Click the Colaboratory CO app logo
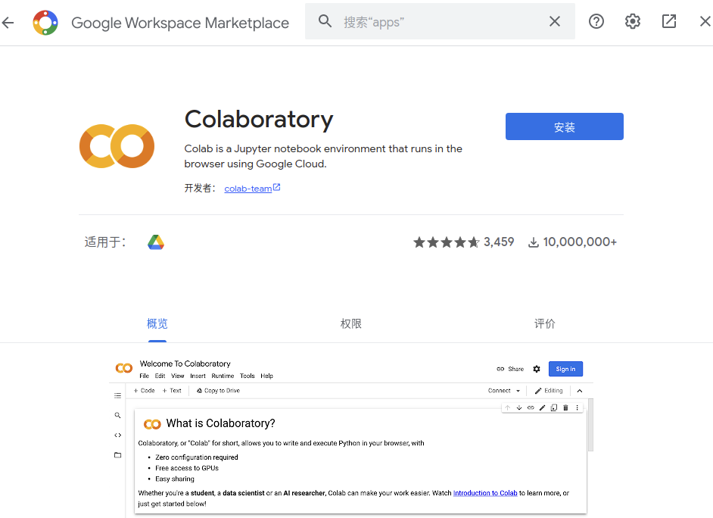This screenshot has height=518, width=713. click(x=117, y=146)
